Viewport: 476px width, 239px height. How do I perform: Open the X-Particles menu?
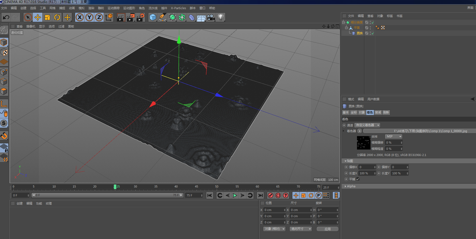point(178,8)
